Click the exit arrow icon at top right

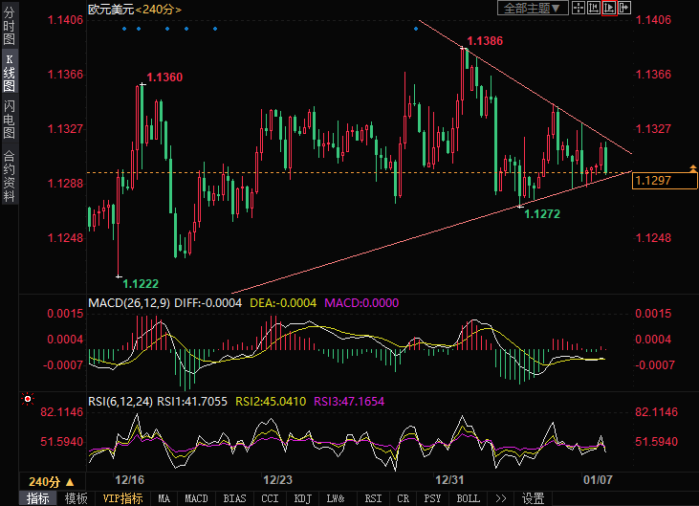[x=625, y=8]
